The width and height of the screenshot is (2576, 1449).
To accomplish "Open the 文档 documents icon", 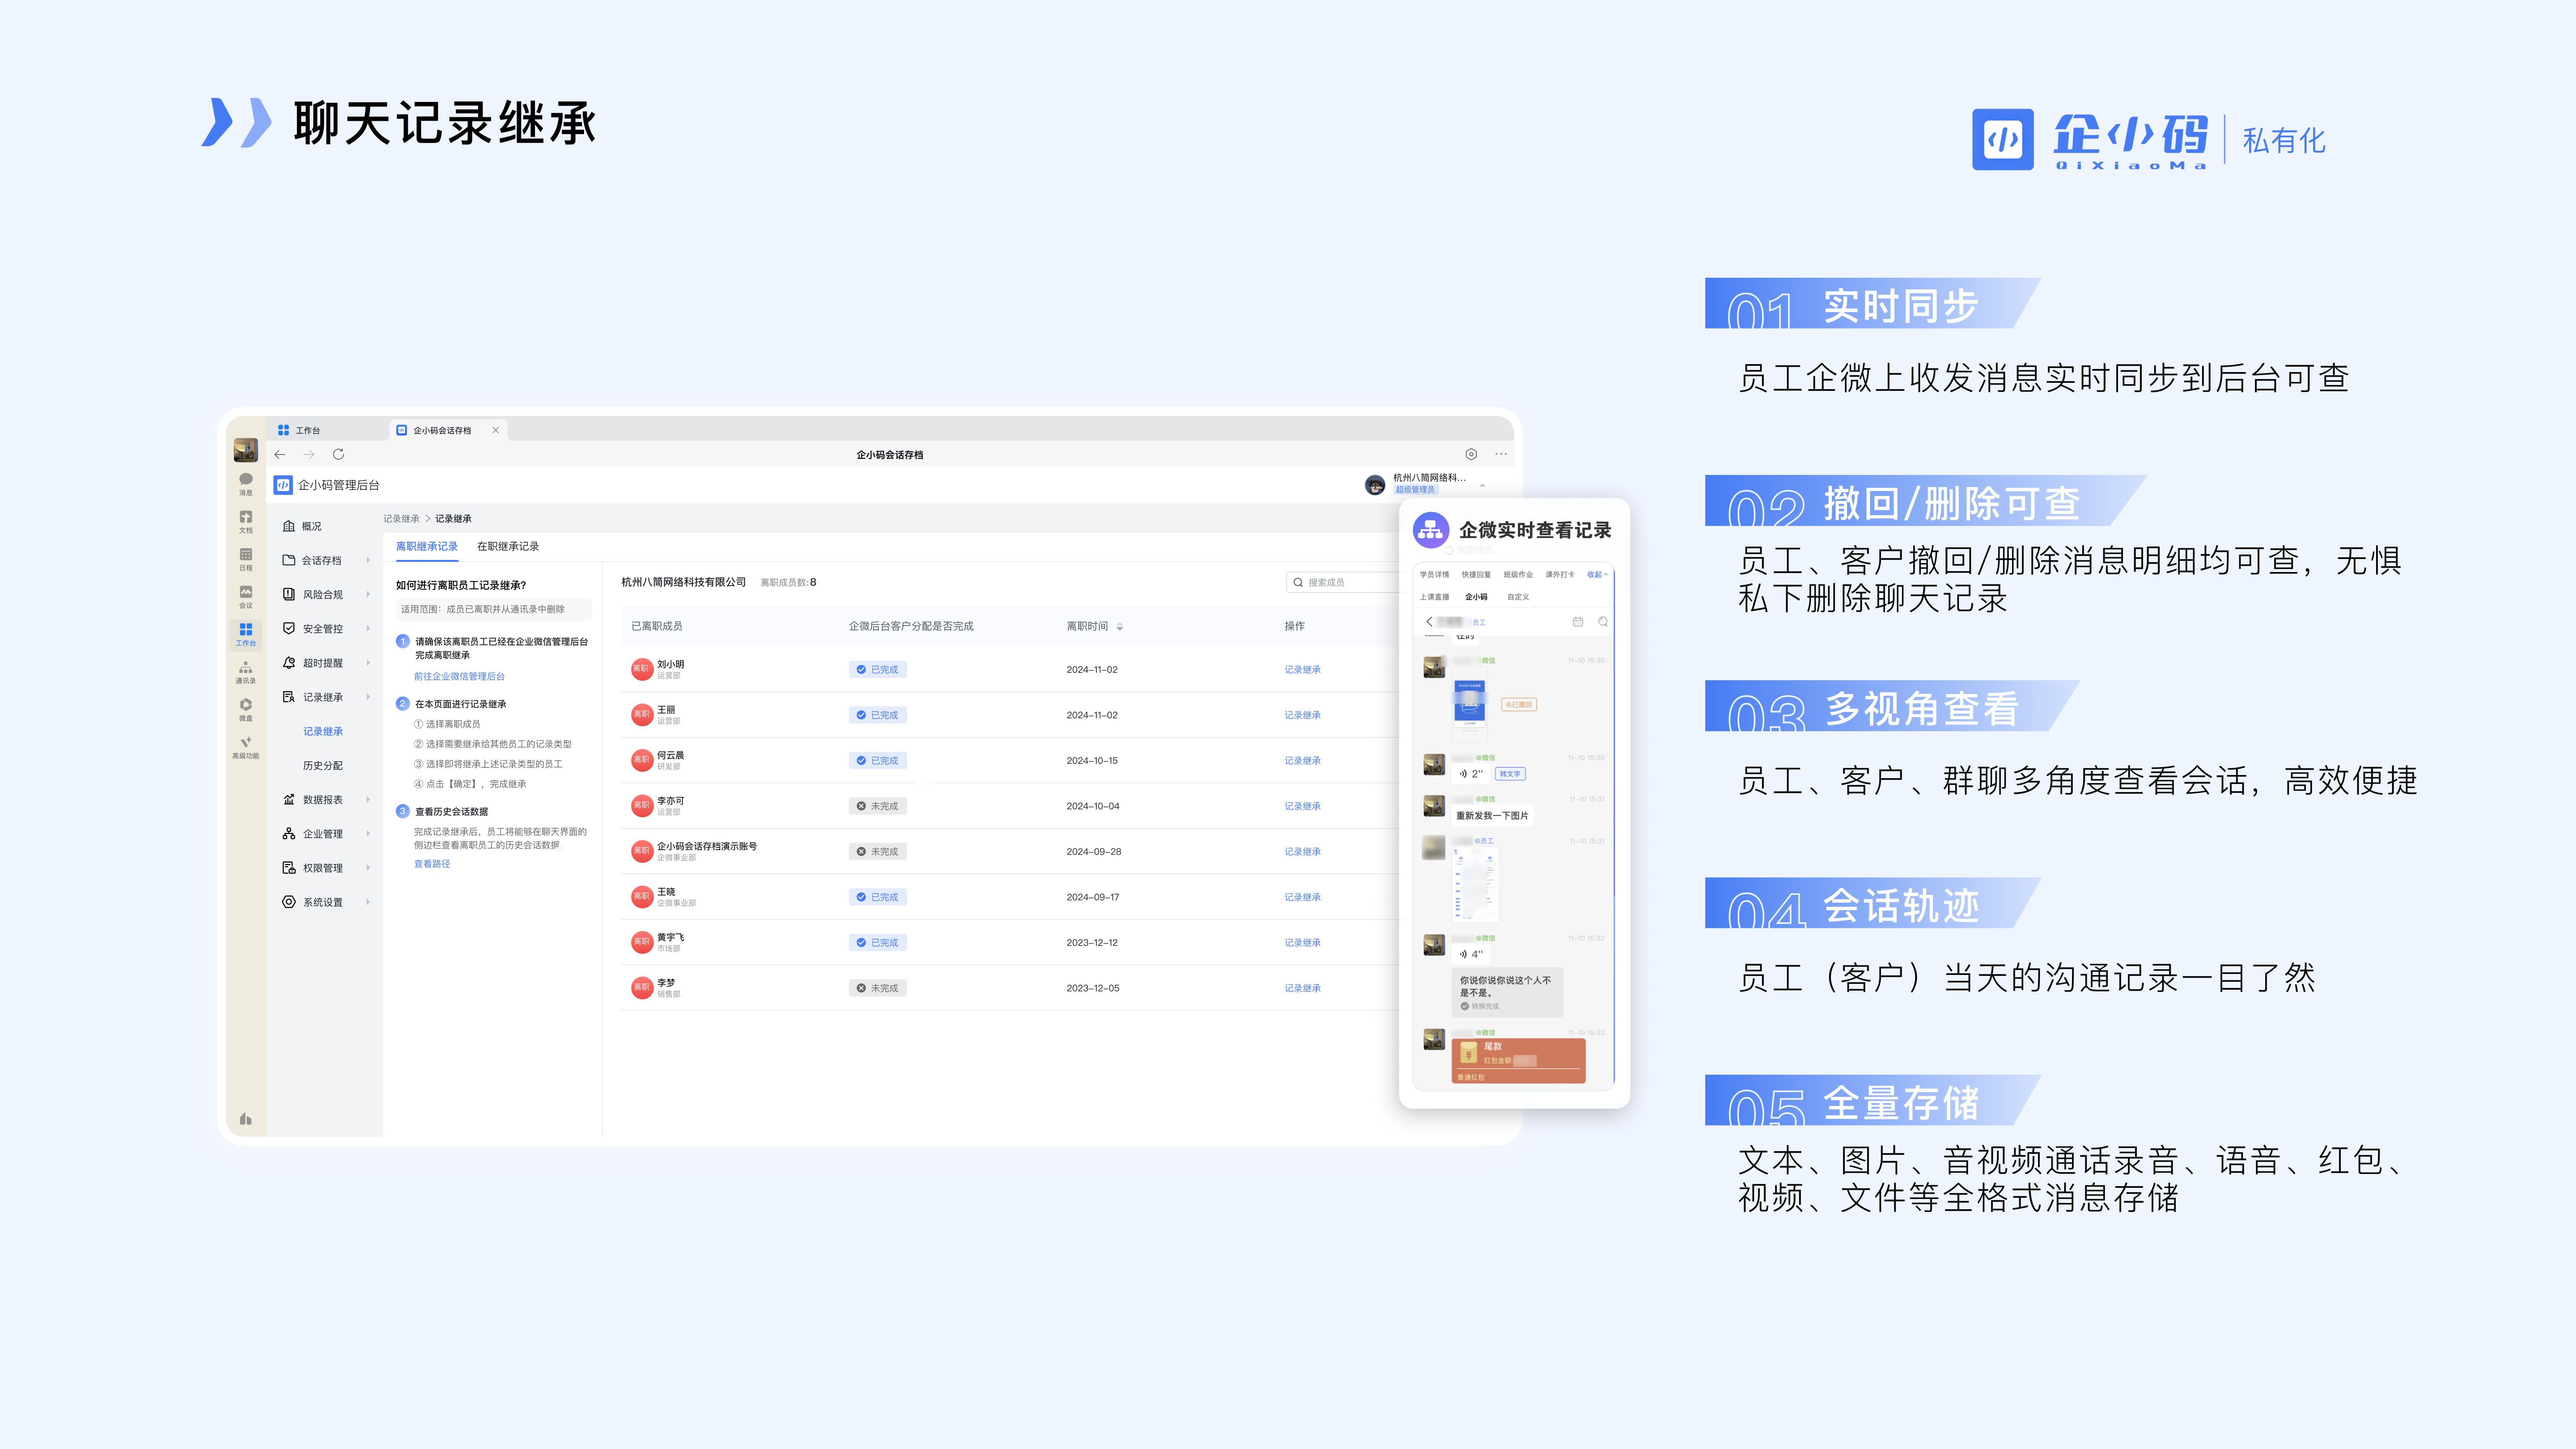I will pyautogui.click(x=245, y=521).
